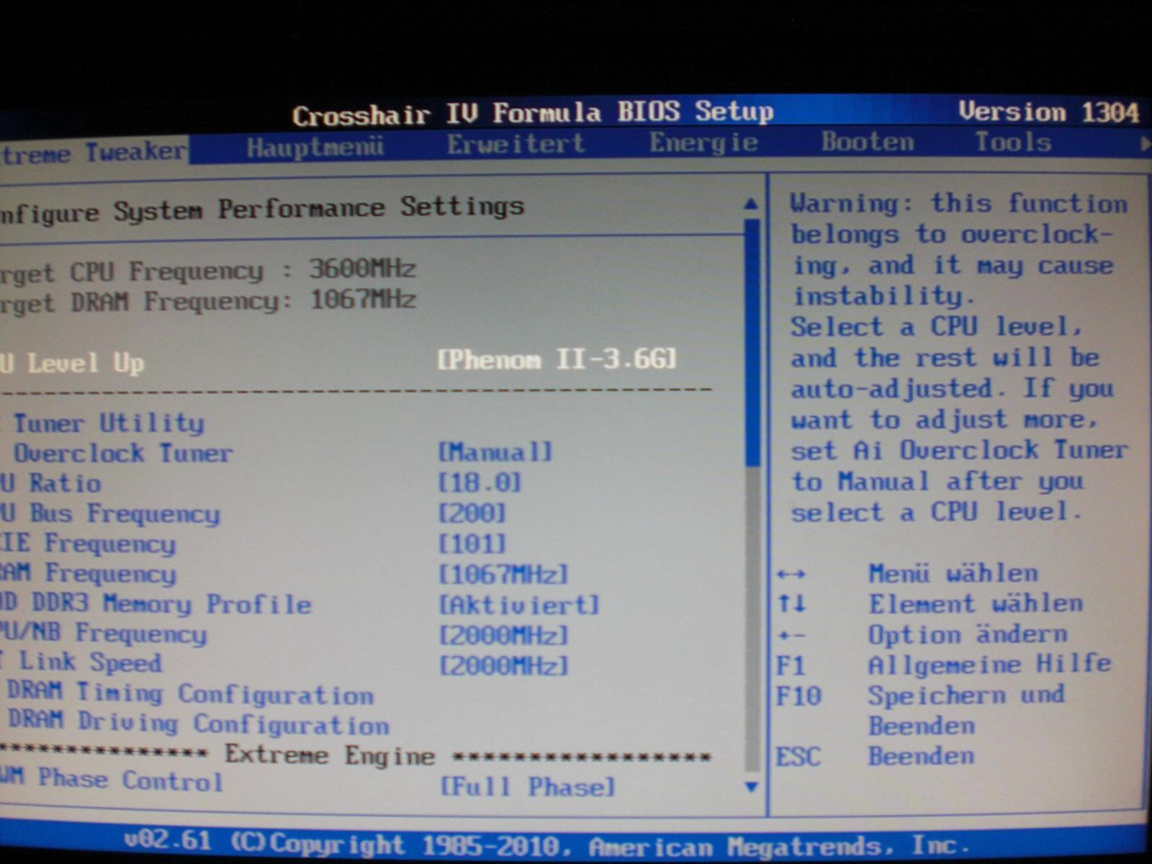Click the Target CPU Frequency 3600MHz readout
Screen dimensions: 1152x864
click(208, 271)
